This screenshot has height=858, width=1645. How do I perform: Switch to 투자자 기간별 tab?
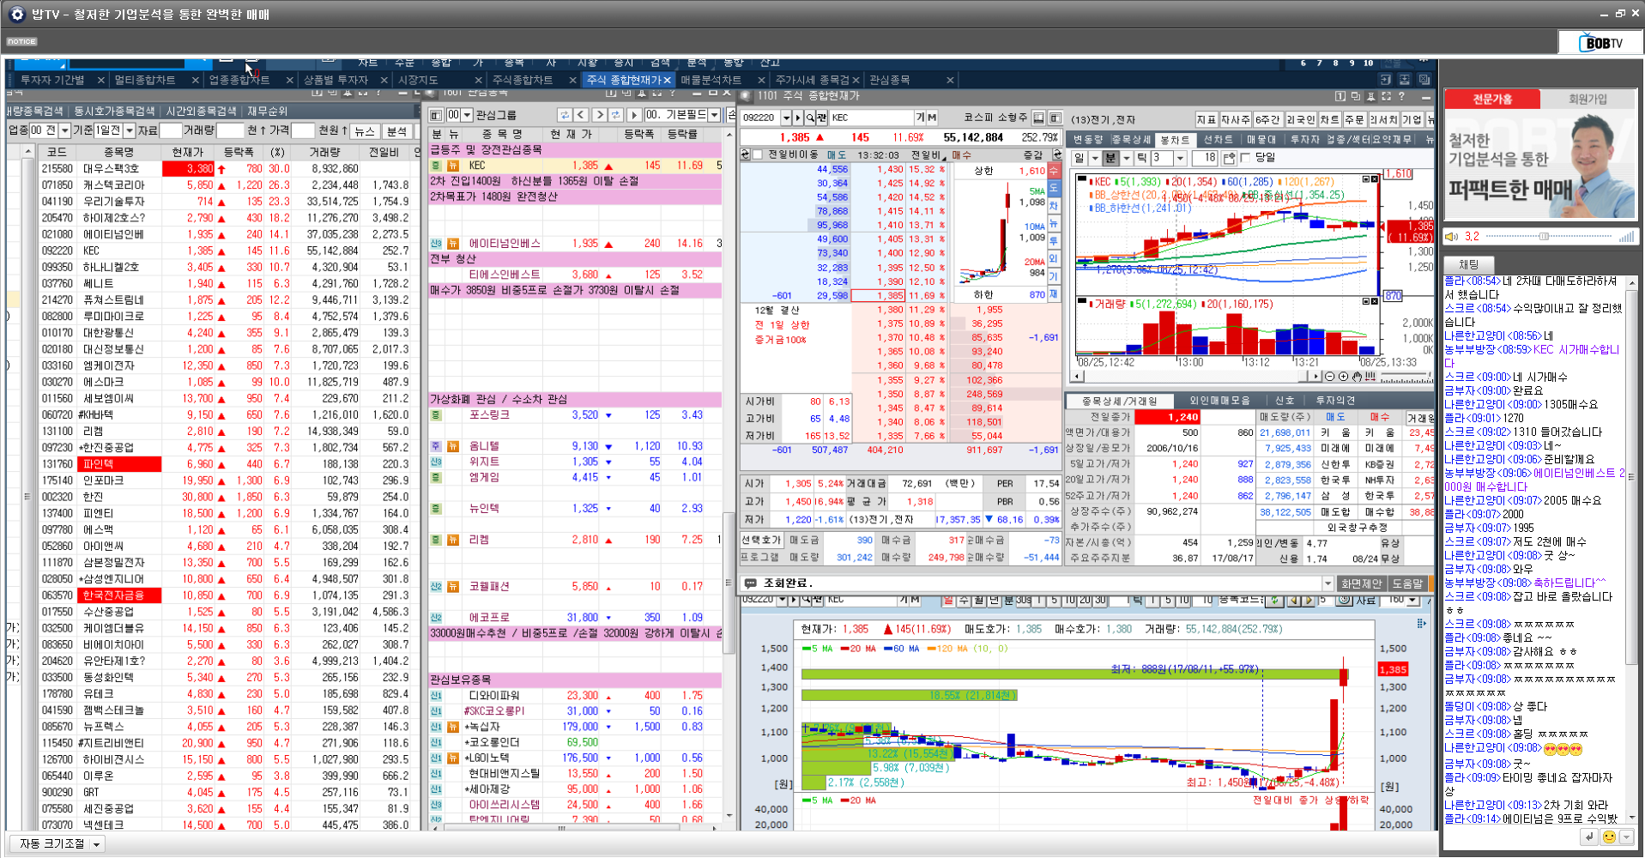coord(52,80)
